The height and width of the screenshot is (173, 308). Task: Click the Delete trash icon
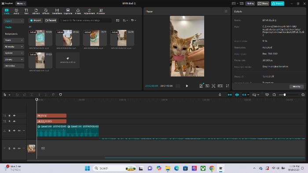pyautogui.click(x=53, y=95)
